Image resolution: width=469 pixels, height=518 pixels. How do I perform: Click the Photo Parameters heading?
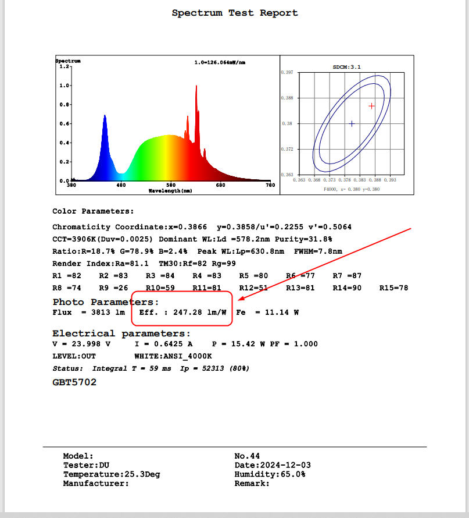click(106, 302)
